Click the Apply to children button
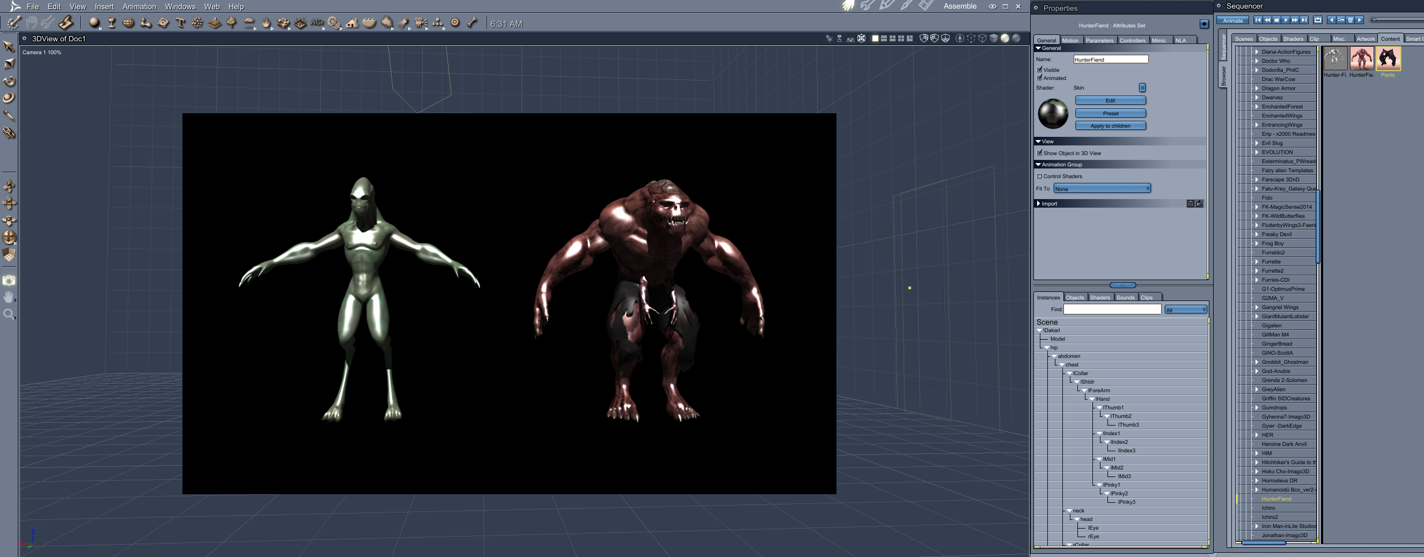Image resolution: width=1424 pixels, height=557 pixels. tap(1111, 126)
